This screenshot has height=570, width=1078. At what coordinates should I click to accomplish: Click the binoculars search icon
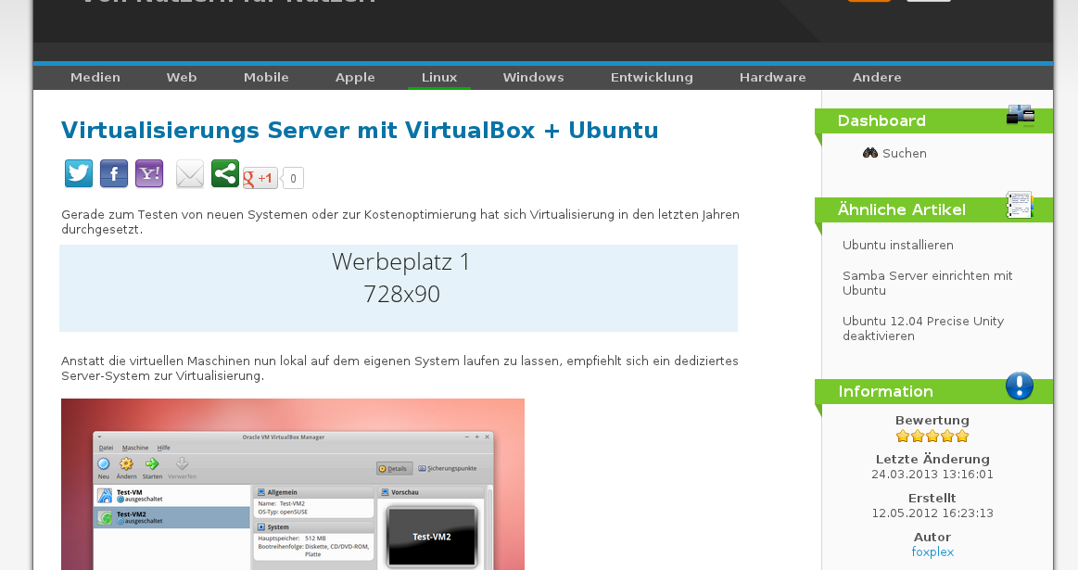(869, 153)
